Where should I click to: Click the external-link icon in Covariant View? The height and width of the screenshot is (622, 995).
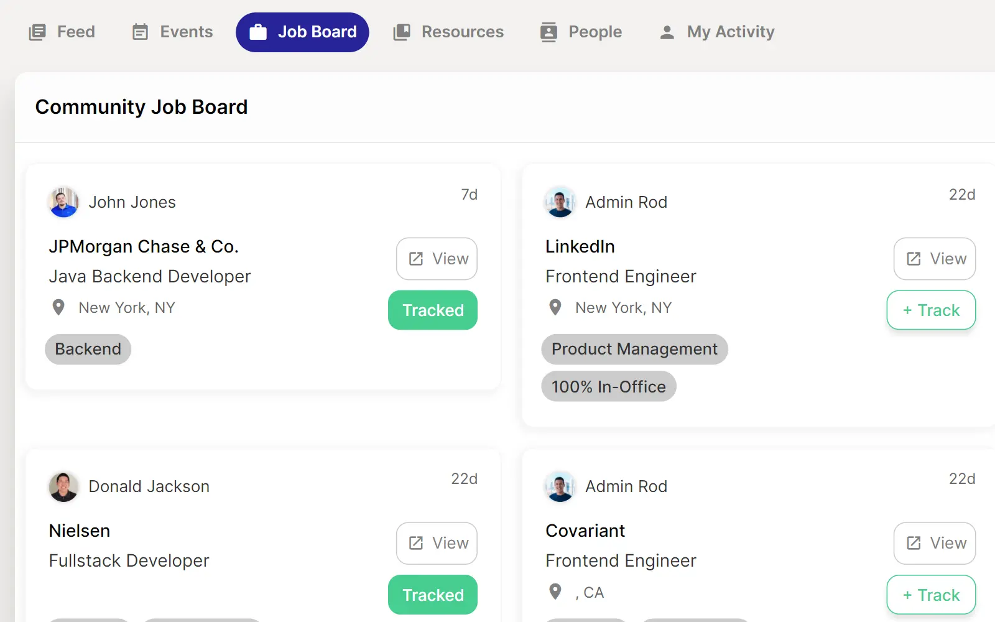tap(914, 543)
